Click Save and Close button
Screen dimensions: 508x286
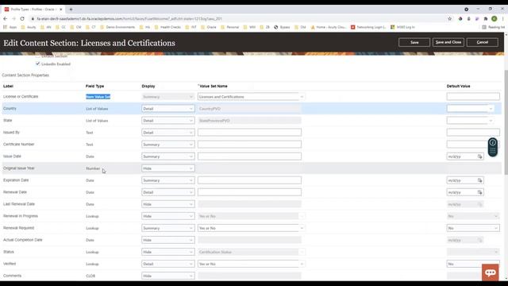(448, 42)
